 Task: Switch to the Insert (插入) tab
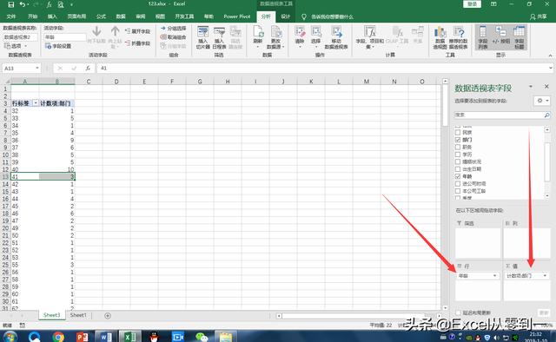point(52,16)
